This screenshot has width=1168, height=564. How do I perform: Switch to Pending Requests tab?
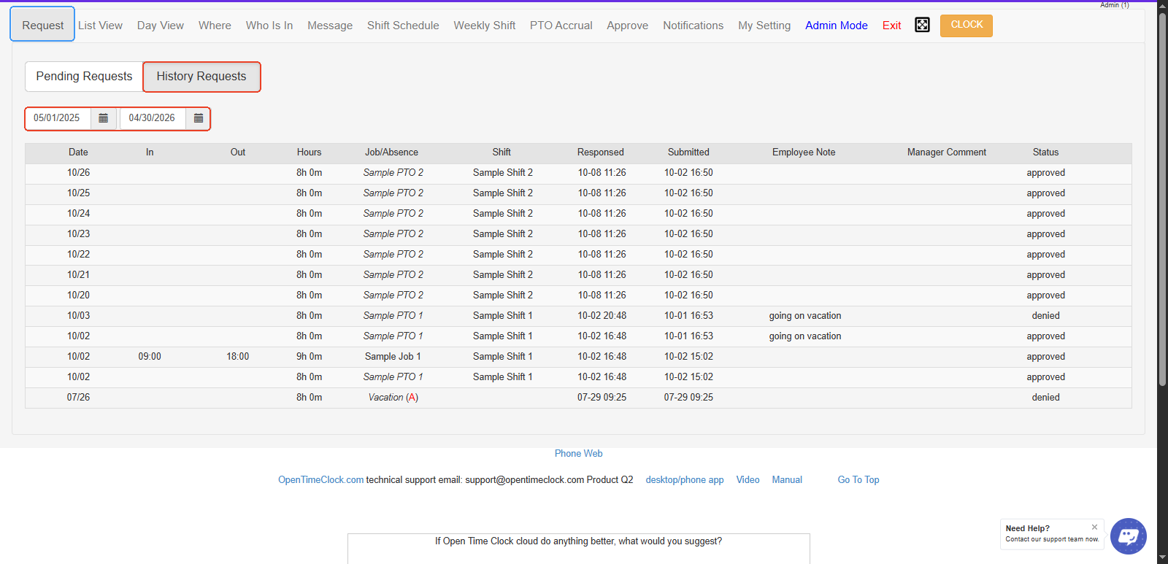click(84, 77)
